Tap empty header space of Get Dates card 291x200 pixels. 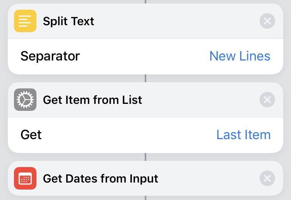point(209,178)
